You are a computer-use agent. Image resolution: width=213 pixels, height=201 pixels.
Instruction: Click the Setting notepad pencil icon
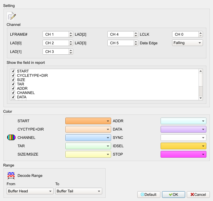click(11, 16)
